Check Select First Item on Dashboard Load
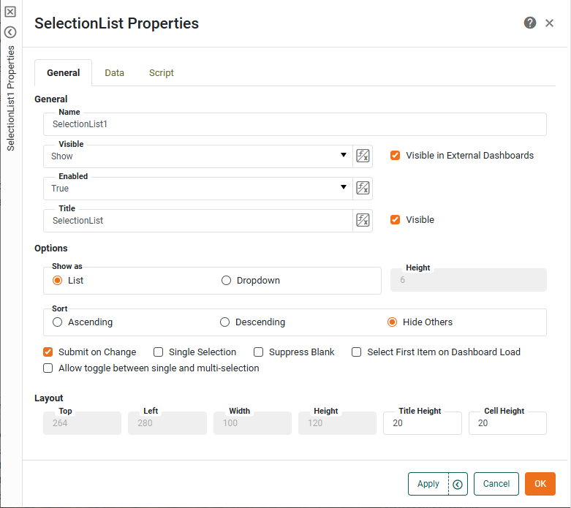Image resolution: width=571 pixels, height=508 pixels. click(x=357, y=352)
